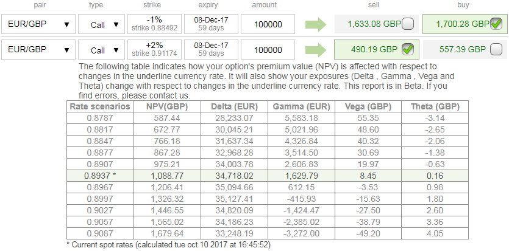Open the second row EUR/GBP pair dropdown
The image size is (509, 251).
click(x=38, y=50)
